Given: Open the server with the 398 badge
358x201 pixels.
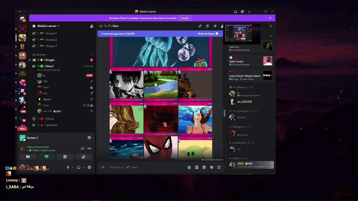Looking at the screenshot, I should coord(22,109).
